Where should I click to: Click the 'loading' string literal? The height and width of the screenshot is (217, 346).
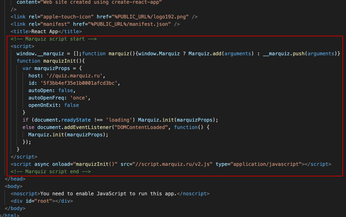tap(119, 120)
